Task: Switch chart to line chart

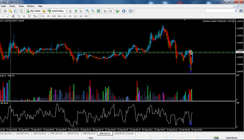Action: pos(81,11)
